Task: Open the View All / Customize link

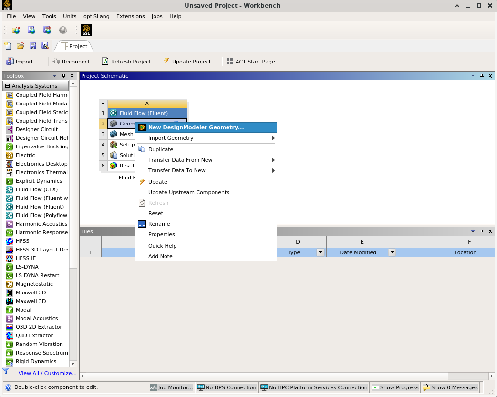Action: coord(47,373)
